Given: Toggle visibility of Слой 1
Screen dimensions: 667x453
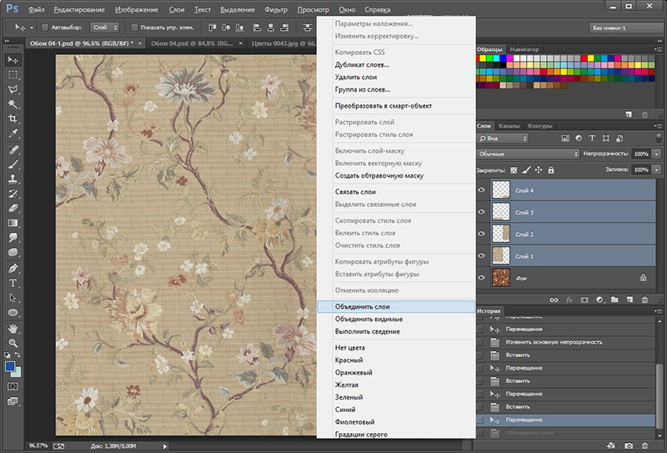Looking at the screenshot, I should [482, 255].
